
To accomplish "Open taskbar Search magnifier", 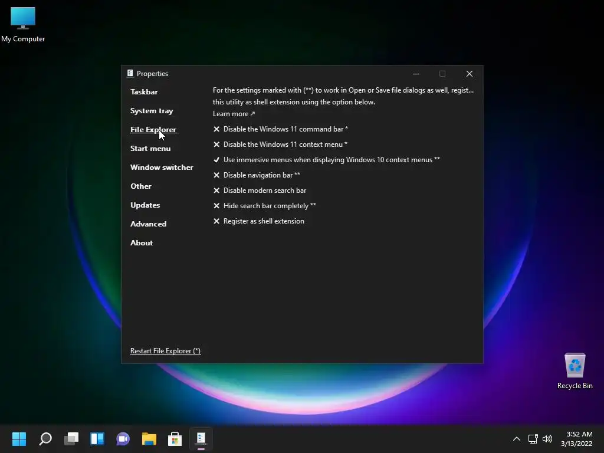I will click(x=45, y=439).
